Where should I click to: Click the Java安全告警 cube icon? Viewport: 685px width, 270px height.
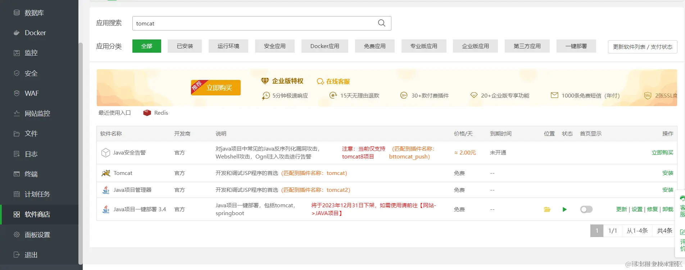[x=105, y=153]
